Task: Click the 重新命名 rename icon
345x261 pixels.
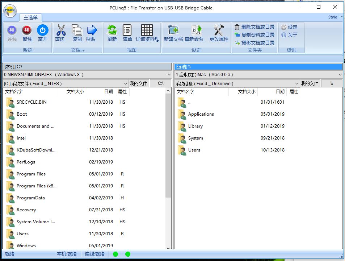Action: tap(196, 30)
